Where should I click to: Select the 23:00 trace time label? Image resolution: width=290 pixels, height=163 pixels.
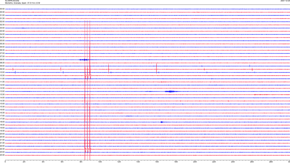[x=2, y=152]
